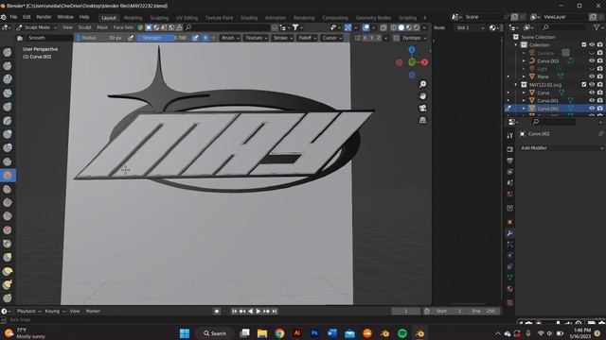Toggle Curve.002 viewport visibility eye

tap(592, 109)
